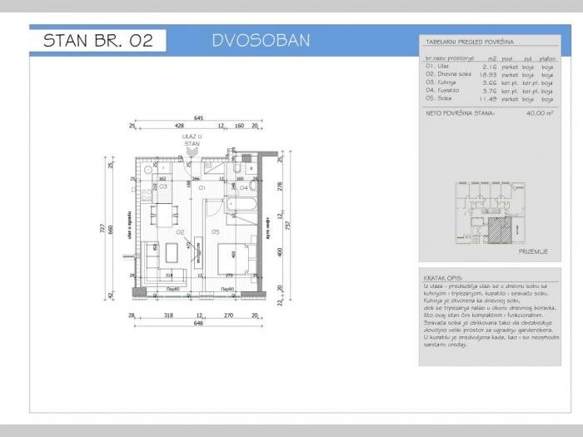Click the 11.49 area value

(488, 99)
